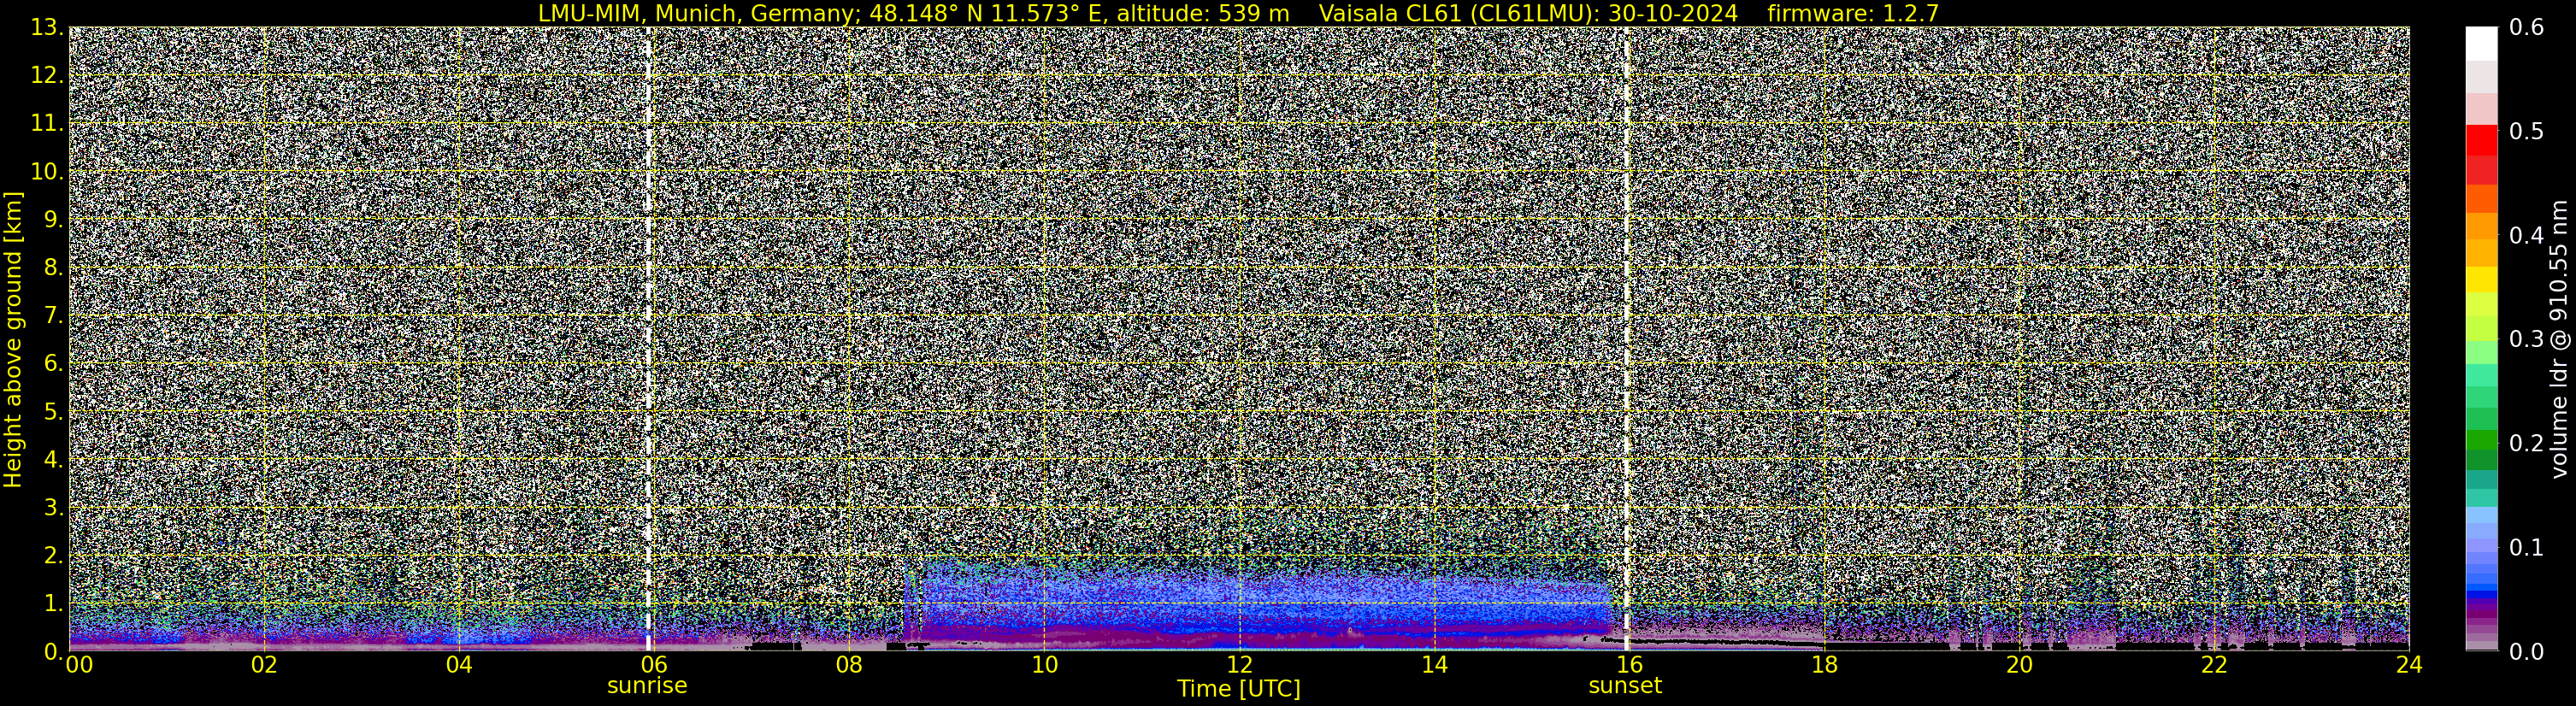Click the "11." height axis tick label
Screen dimensions: 2576x706
(47, 124)
